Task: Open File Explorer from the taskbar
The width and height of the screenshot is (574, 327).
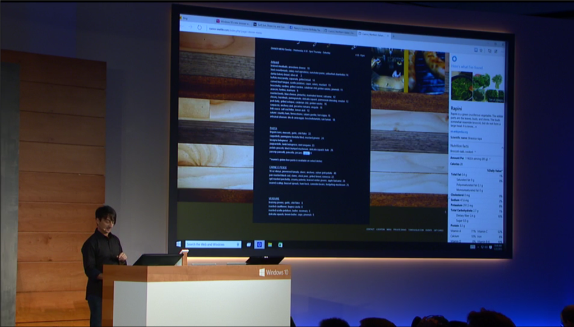Action: (270, 245)
